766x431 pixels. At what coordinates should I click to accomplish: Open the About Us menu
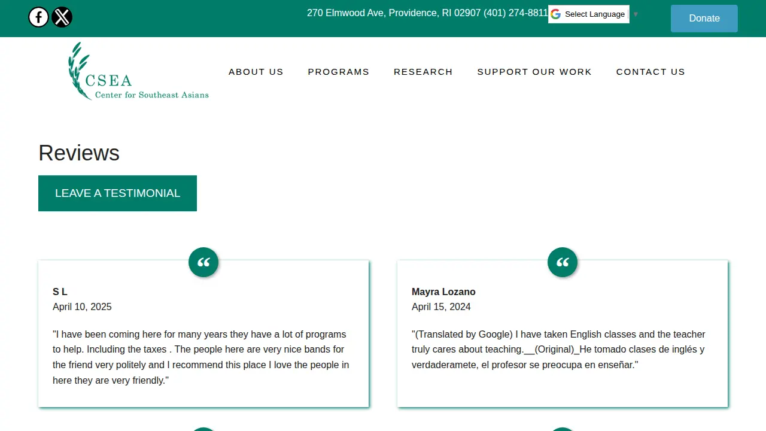click(256, 72)
